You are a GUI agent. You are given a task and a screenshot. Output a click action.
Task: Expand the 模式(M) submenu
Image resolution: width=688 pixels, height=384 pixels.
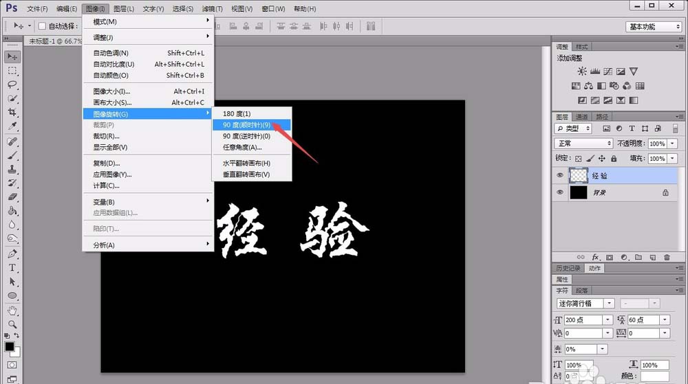[149, 21]
